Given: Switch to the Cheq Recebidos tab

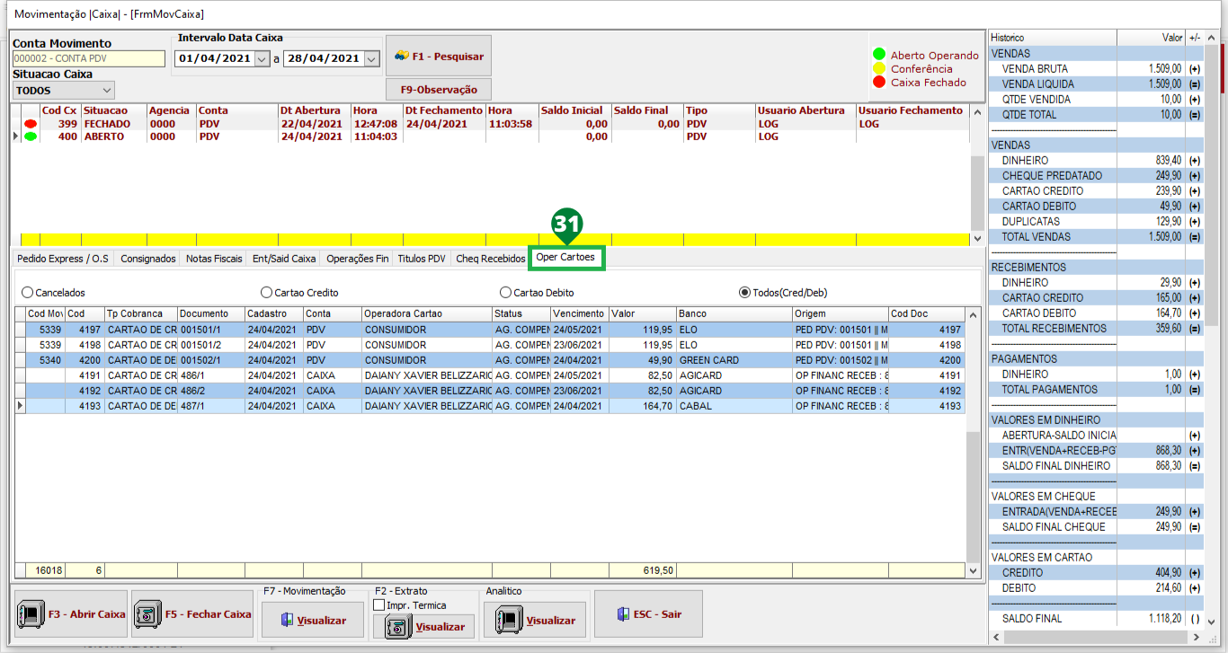Looking at the screenshot, I should pos(491,259).
